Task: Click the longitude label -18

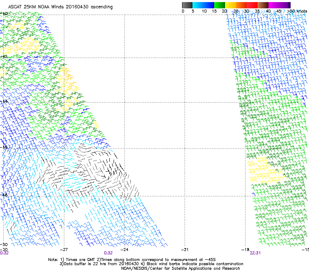Action: pos(245,250)
